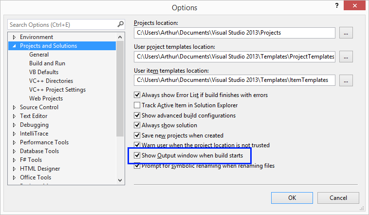Click the Search Options input field
Viewport: 369px width, 215px height.
61,24
